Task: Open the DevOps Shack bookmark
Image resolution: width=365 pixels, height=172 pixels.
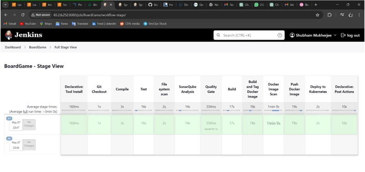Action: [155, 24]
